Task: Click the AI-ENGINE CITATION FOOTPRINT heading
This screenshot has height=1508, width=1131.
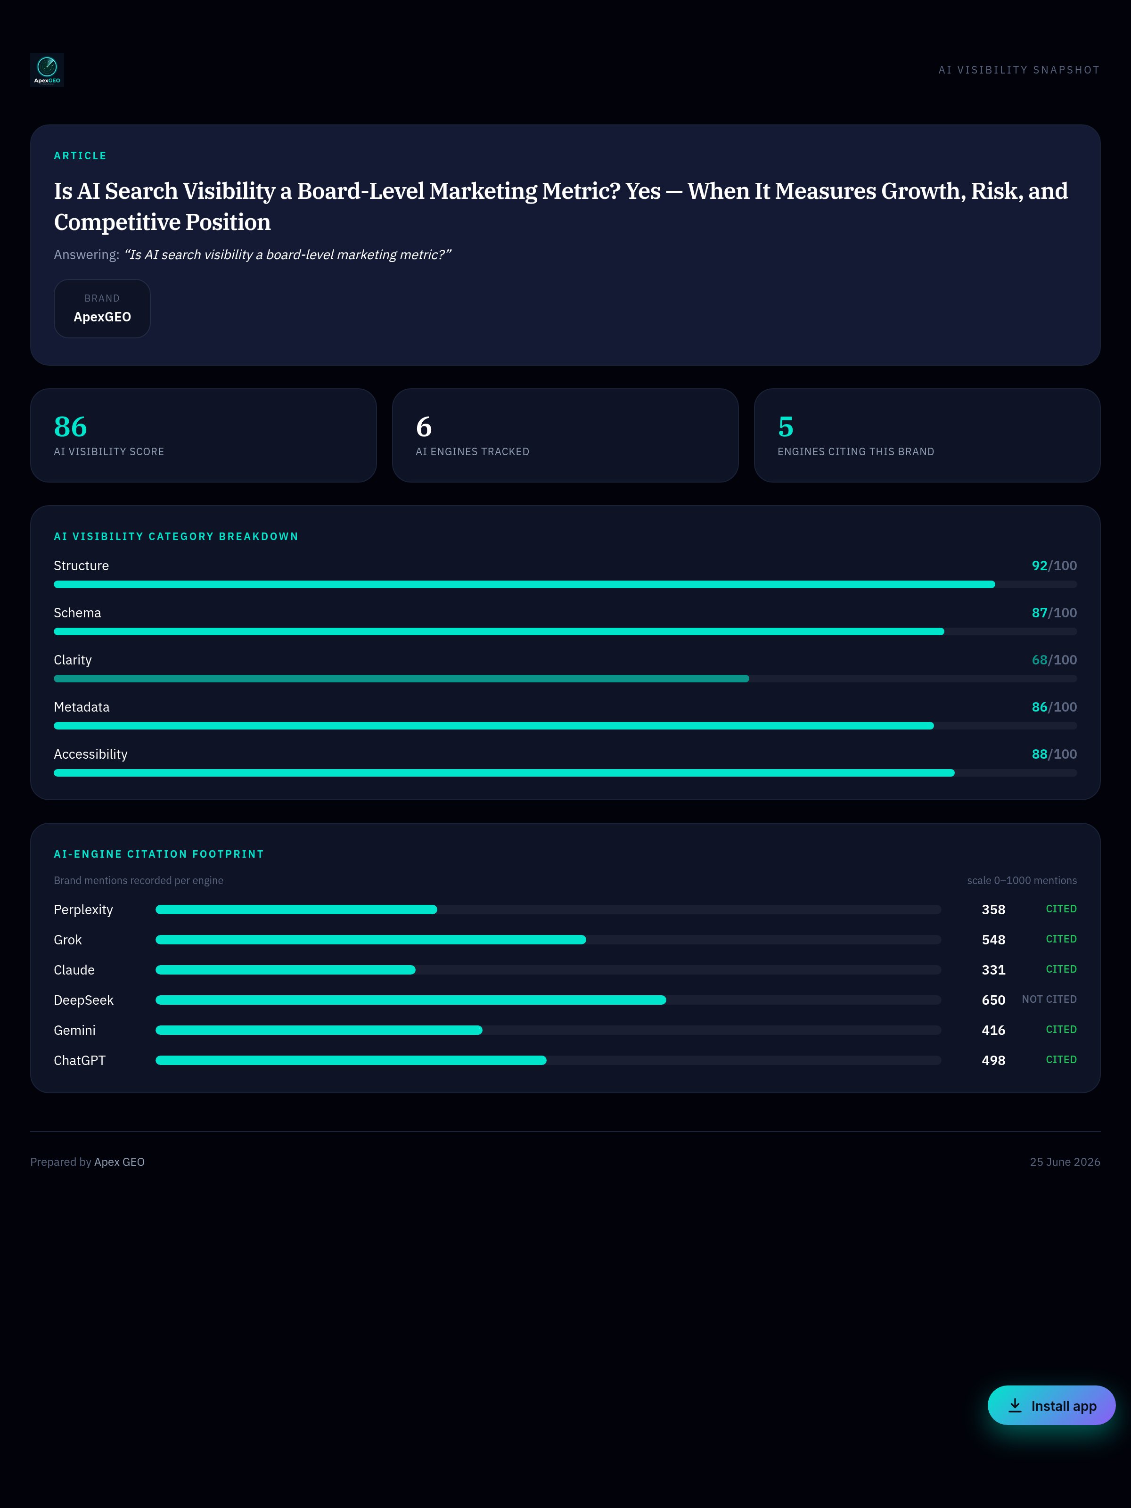Action: coord(159,854)
